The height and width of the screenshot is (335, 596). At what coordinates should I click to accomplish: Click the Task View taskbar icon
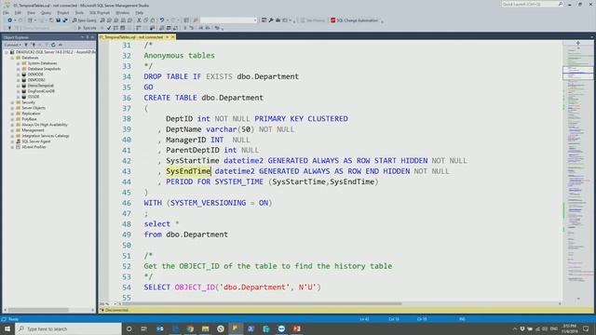pos(143,328)
